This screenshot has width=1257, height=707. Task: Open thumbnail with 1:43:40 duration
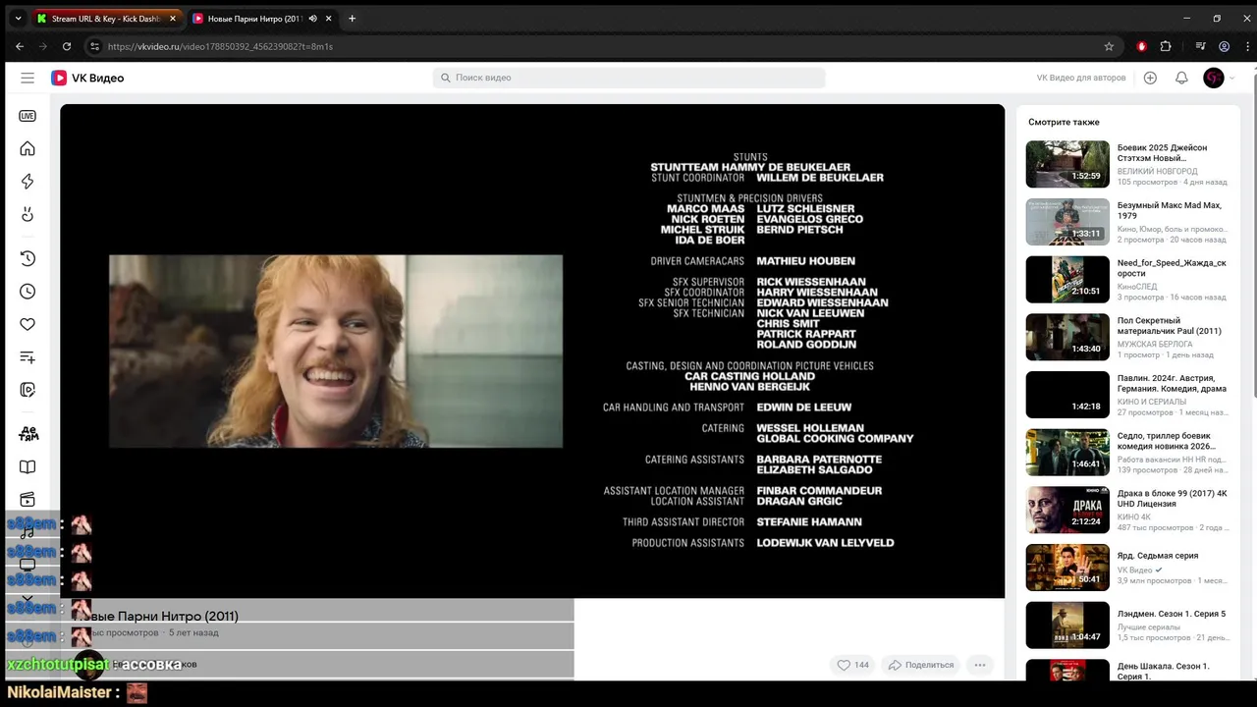(1067, 337)
